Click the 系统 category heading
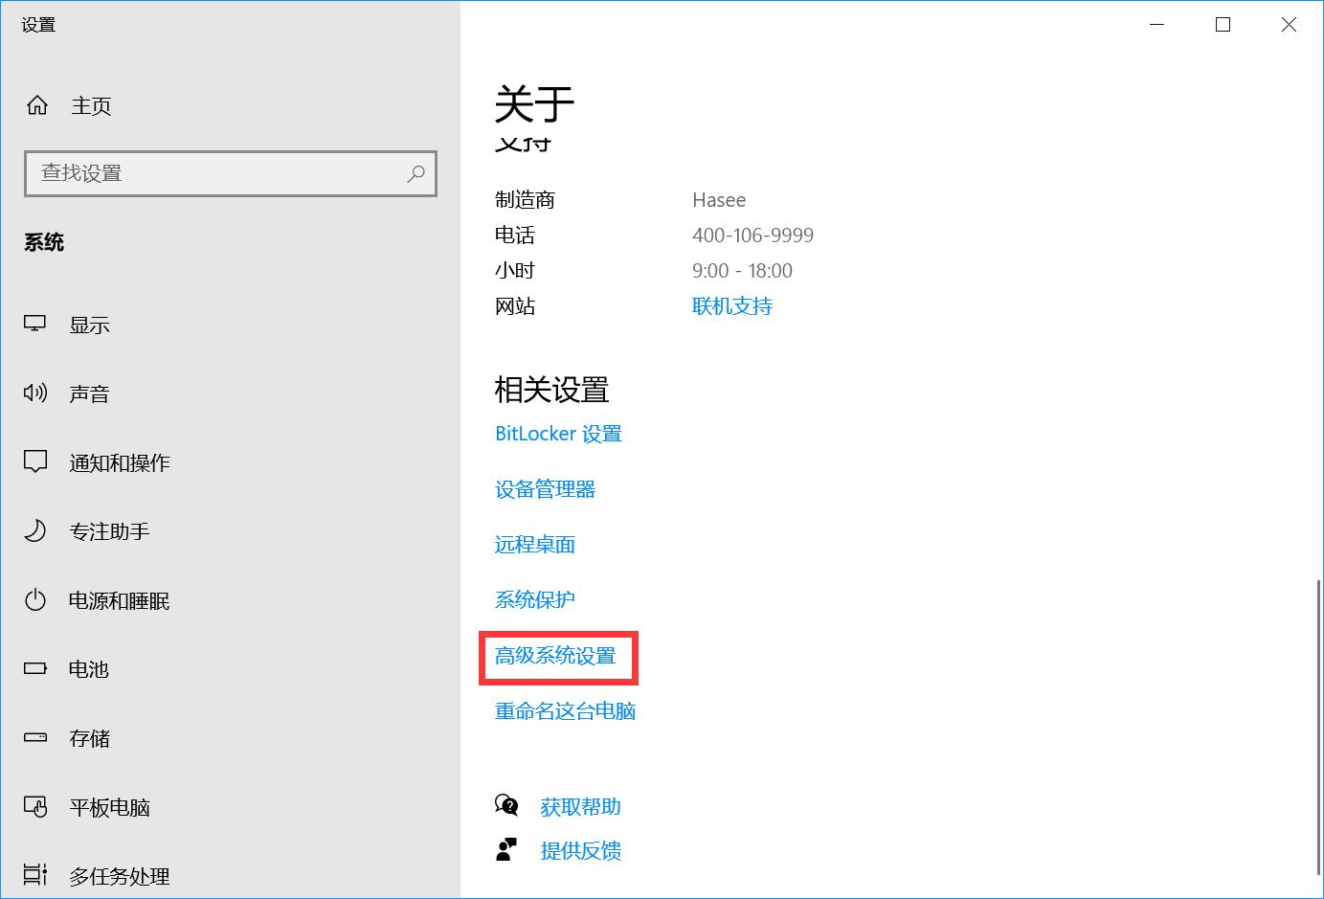This screenshot has width=1324, height=899. 44,242
